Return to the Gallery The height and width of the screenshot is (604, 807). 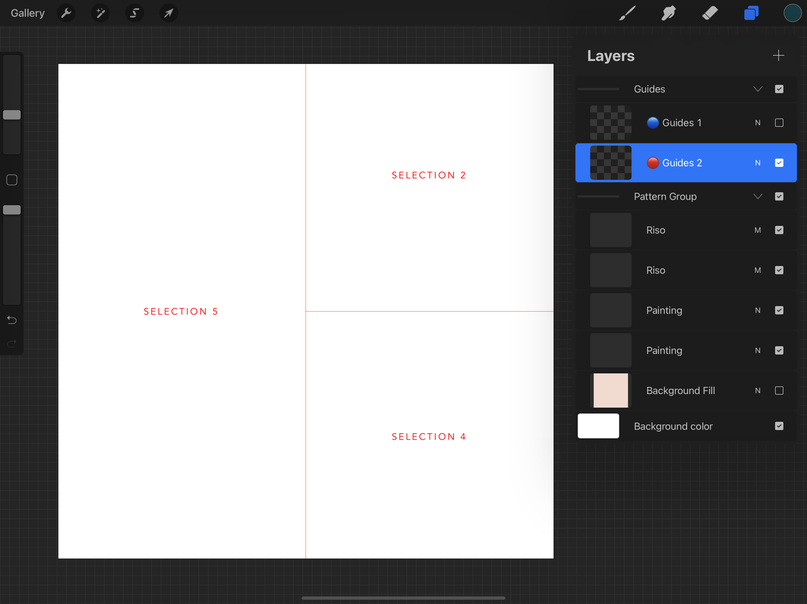pyautogui.click(x=27, y=13)
